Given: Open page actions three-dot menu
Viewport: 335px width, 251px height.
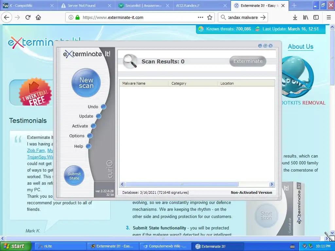Looking at the screenshot, I should [x=201, y=18].
